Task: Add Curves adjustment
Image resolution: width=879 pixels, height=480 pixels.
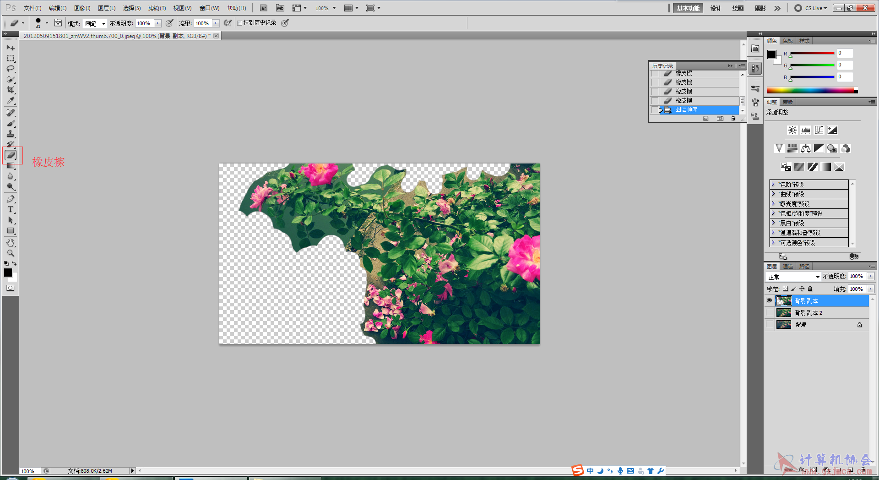Action: click(819, 130)
